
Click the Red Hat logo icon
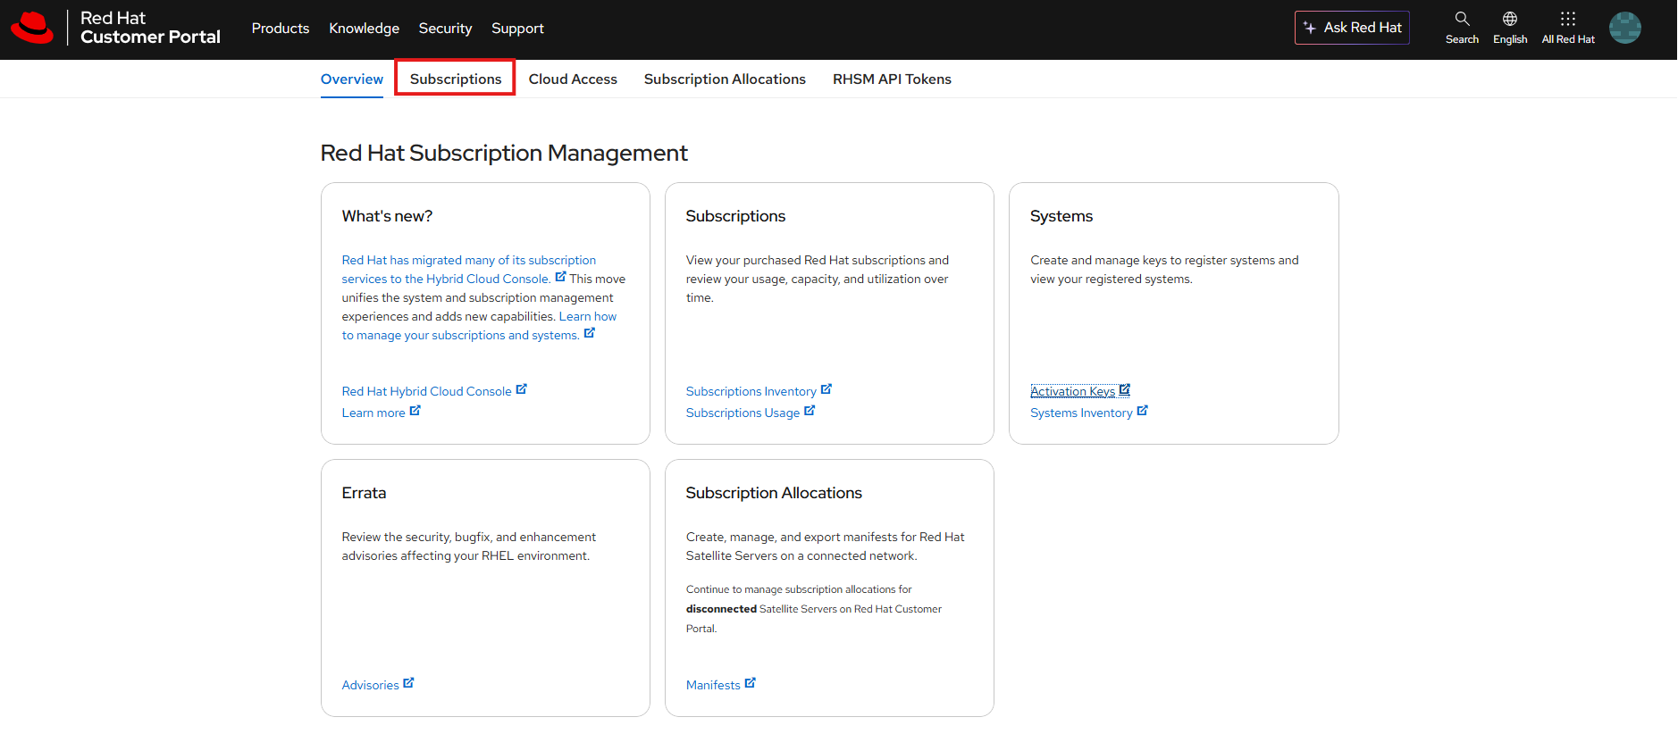tap(32, 28)
